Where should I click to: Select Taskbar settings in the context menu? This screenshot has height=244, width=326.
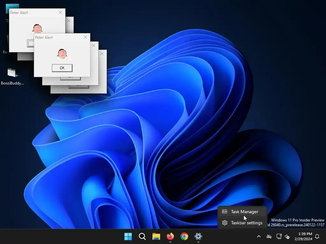242,223
